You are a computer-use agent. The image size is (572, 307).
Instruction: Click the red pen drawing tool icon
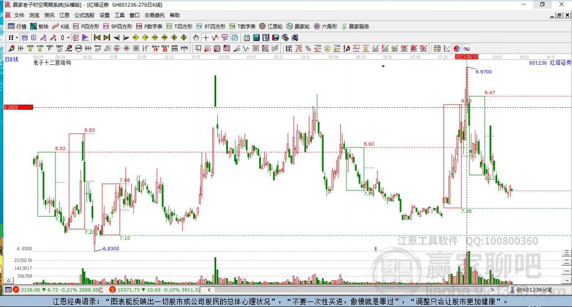point(11,48)
